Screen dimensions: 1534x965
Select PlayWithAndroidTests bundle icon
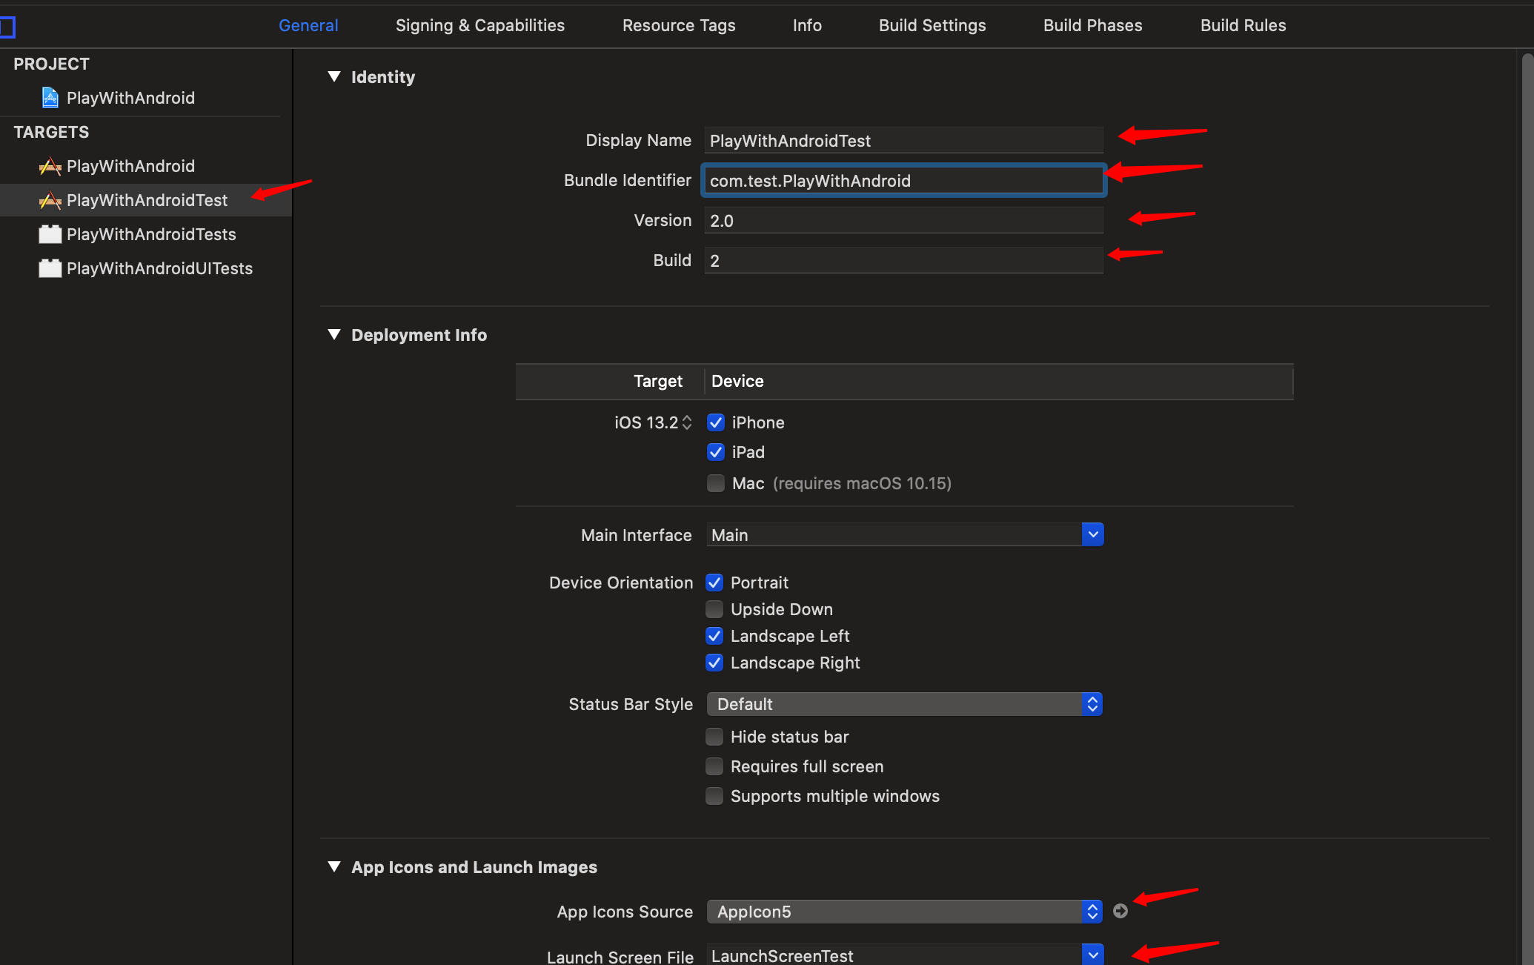coord(50,234)
